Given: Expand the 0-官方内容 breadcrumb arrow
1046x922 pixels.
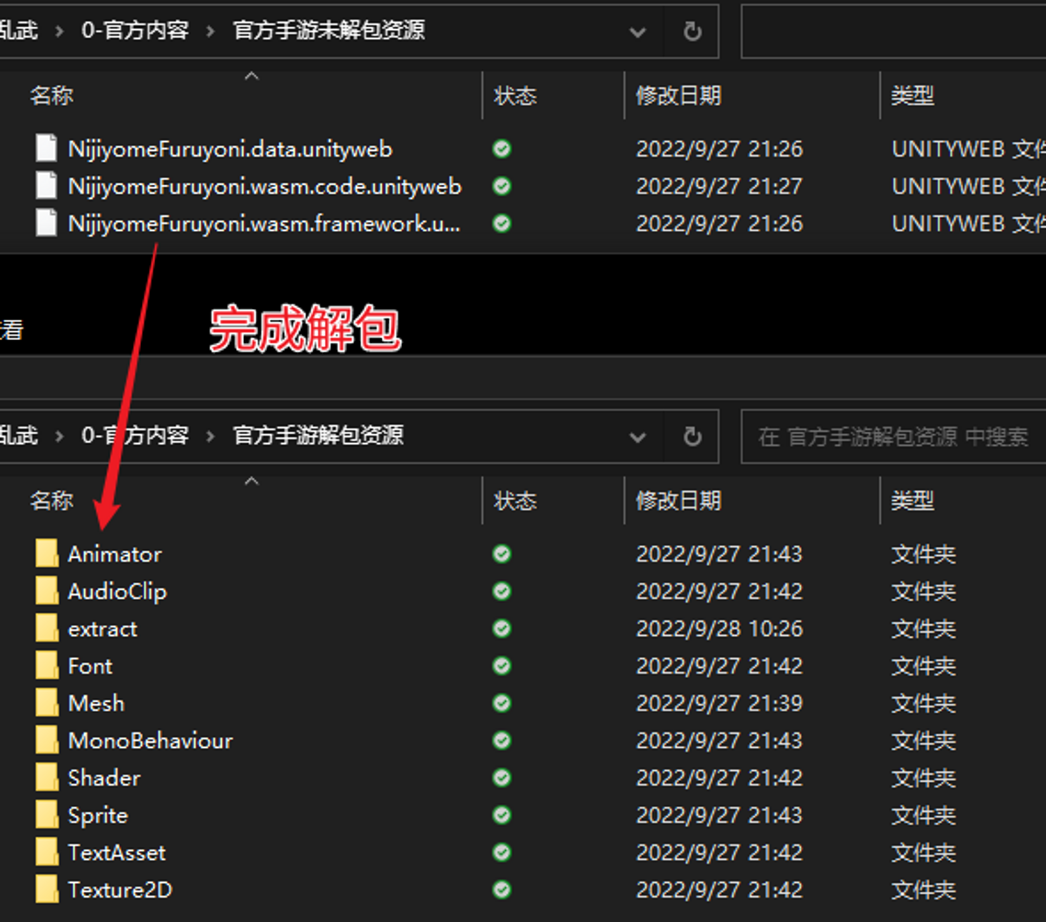Looking at the screenshot, I should pos(209,31).
